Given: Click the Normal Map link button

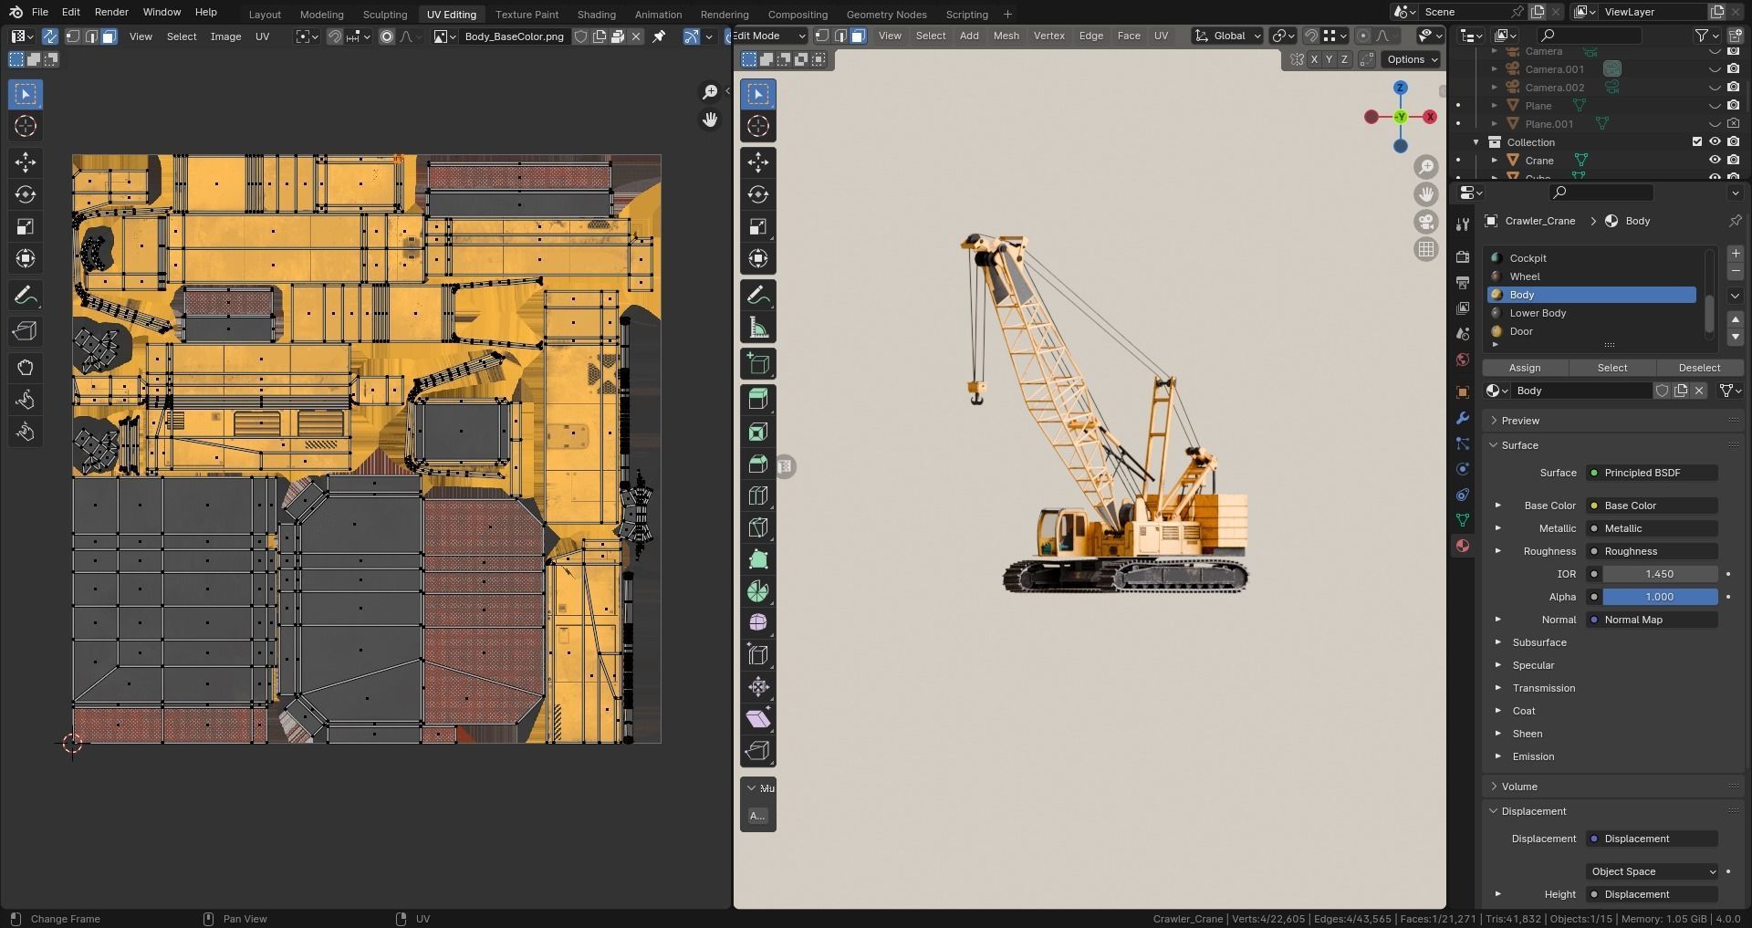Looking at the screenshot, I should tap(1652, 620).
